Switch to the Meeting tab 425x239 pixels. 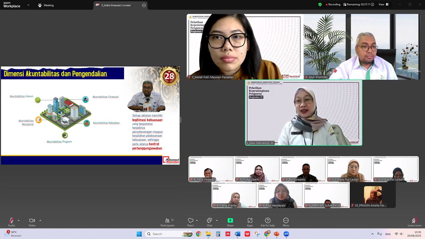[x=46, y=5]
